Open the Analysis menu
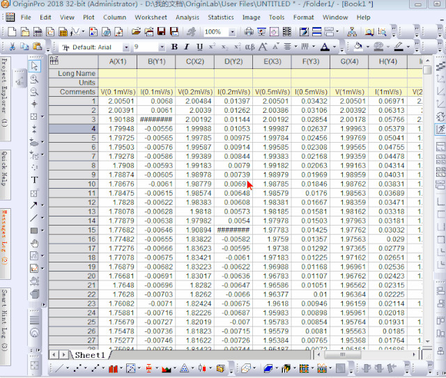446x378 pixels. (x=187, y=17)
